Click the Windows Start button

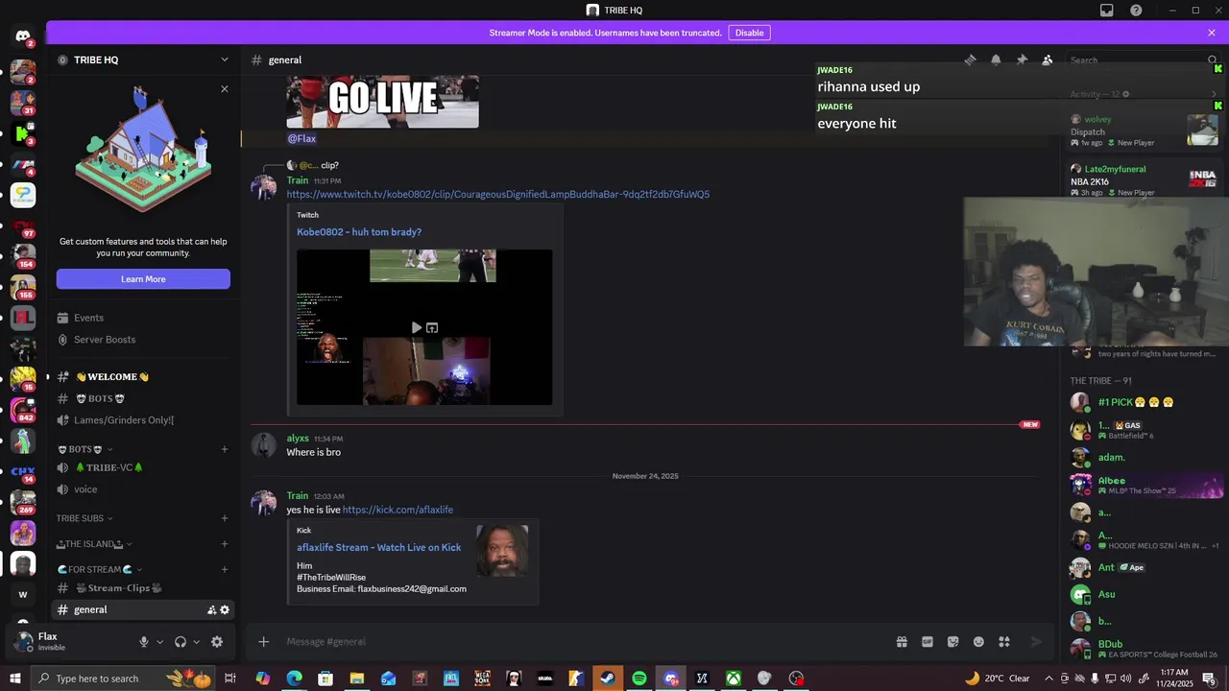point(15,679)
